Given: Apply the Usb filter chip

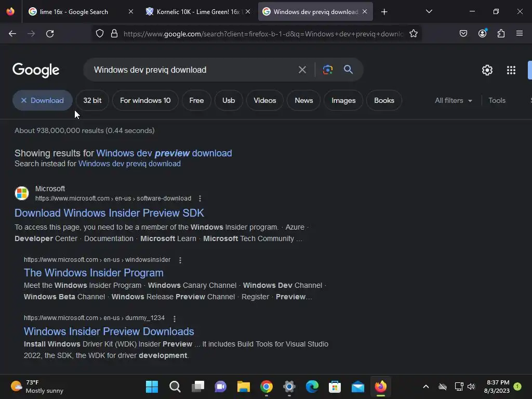Looking at the screenshot, I should (229, 100).
